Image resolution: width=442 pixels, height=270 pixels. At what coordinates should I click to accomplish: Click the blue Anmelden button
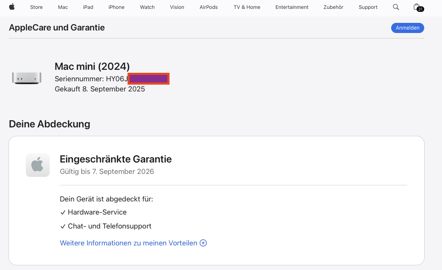[x=408, y=28]
